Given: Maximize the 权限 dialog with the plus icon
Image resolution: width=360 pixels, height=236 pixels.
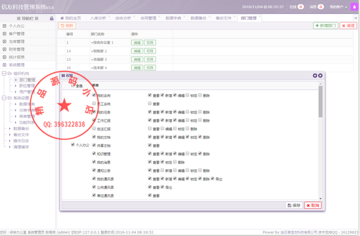Looking at the screenshot, I should [x=315, y=75].
